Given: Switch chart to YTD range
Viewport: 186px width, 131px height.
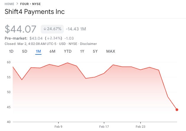Looking at the screenshot, I should click(68, 51).
